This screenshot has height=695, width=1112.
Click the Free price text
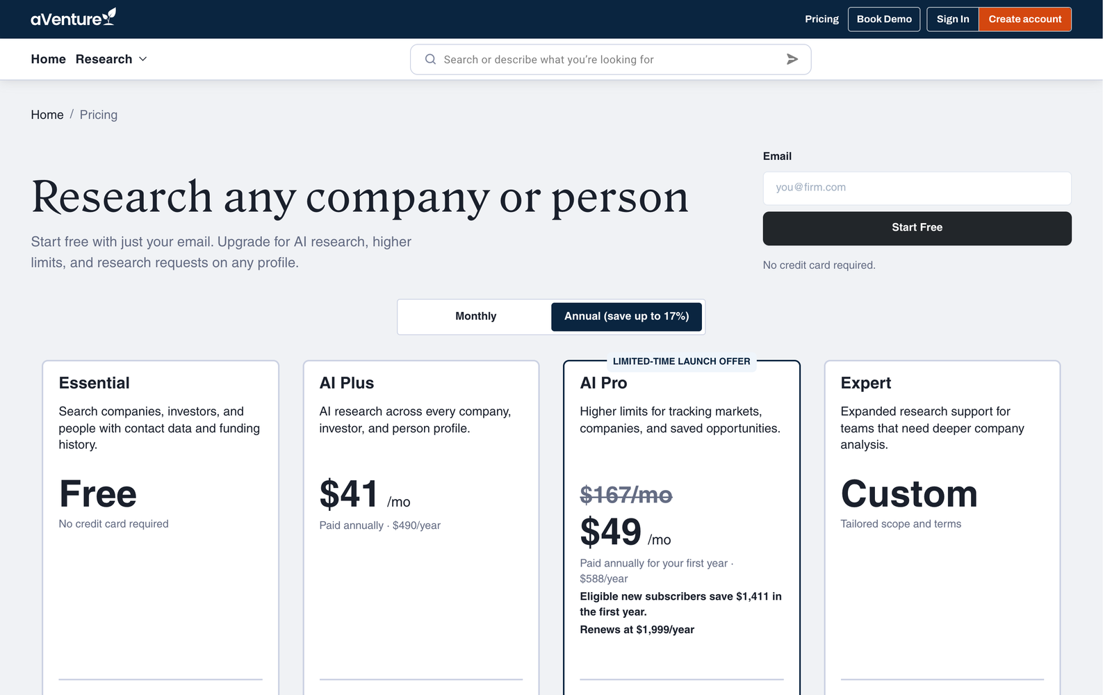(98, 494)
